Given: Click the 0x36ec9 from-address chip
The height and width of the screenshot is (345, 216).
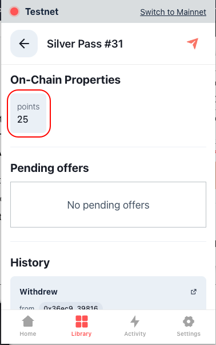Looking at the screenshot, I should coord(71,306).
